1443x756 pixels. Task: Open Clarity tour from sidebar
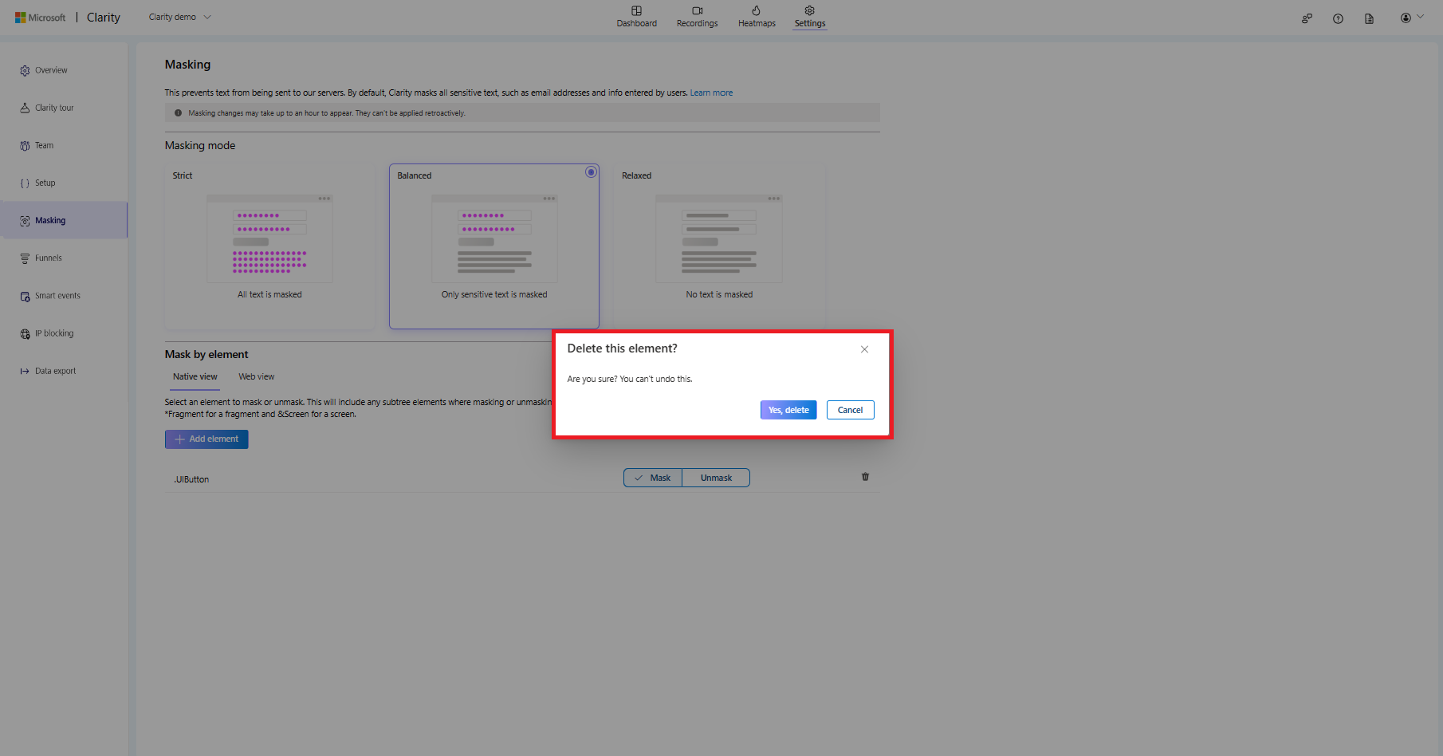click(64, 108)
